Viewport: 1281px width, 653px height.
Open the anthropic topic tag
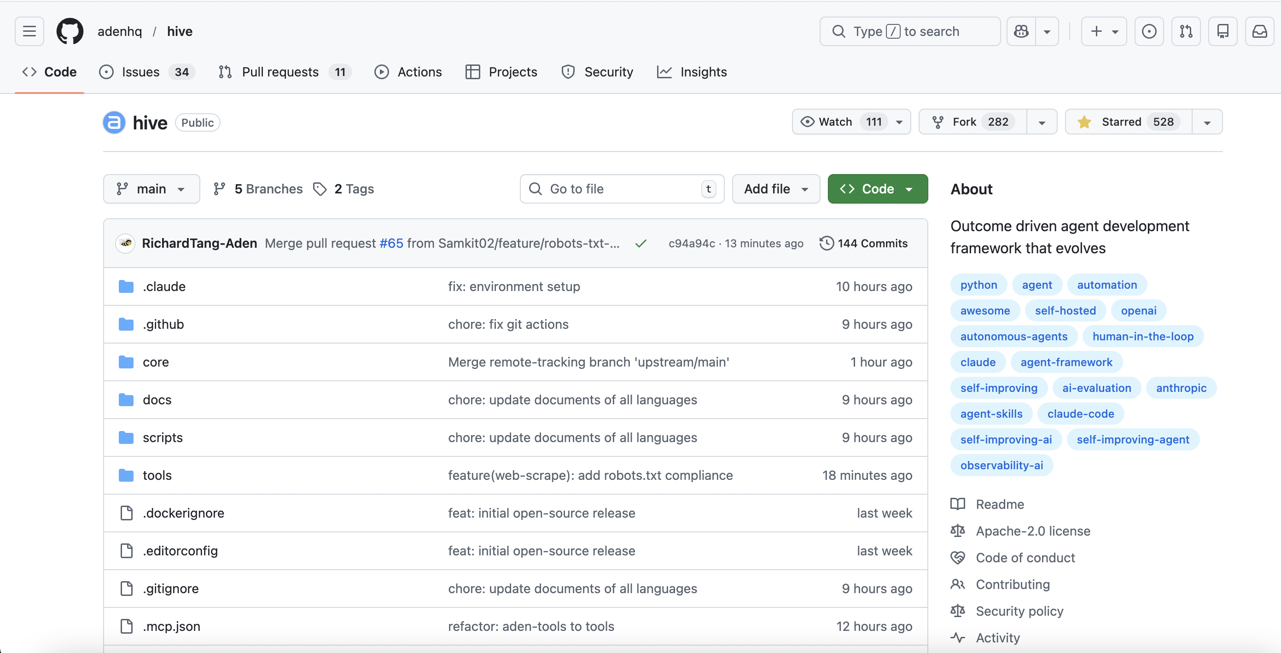[x=1181, y=388]
